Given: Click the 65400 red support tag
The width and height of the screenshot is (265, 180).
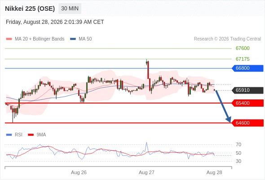Looking at the screenshot, I should click(x=247, y=103).
